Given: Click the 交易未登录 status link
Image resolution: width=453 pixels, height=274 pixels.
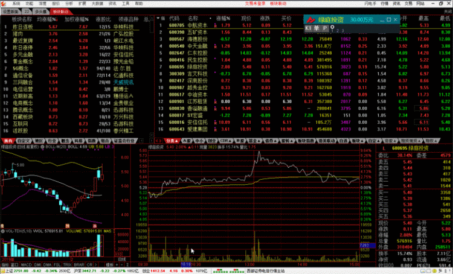Looking at the screenshot, I should (255, 4).
